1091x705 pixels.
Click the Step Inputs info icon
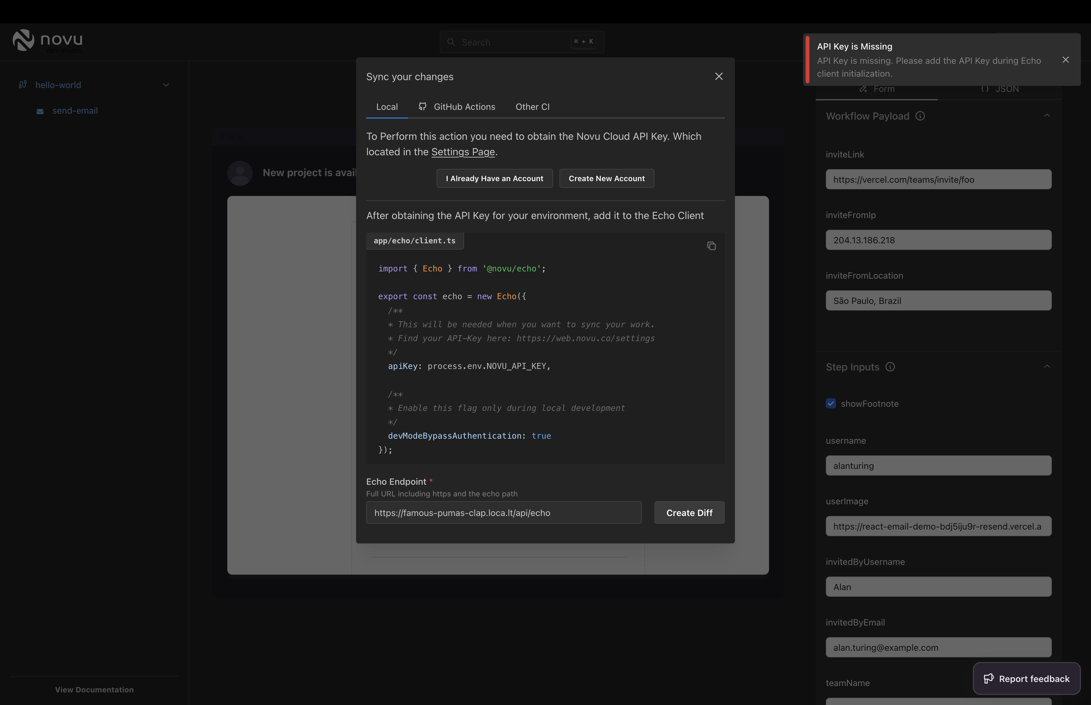[890, 367]
